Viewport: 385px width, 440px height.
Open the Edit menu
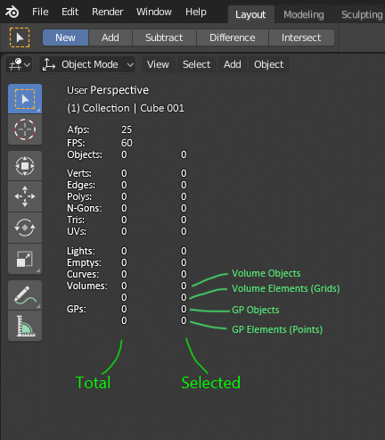coord(70,12)
